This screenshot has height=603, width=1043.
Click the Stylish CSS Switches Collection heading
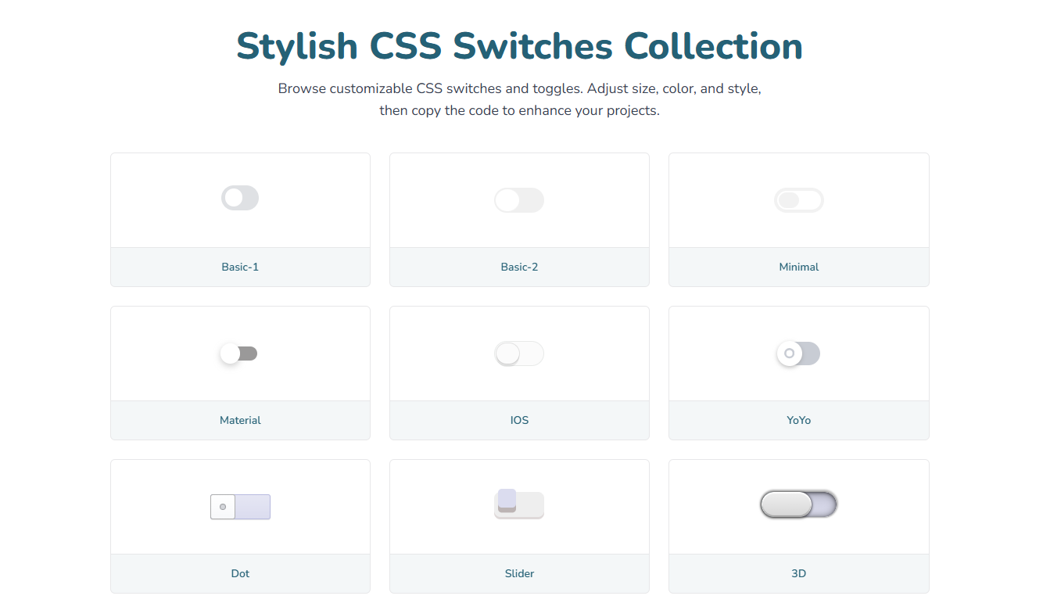518,46
